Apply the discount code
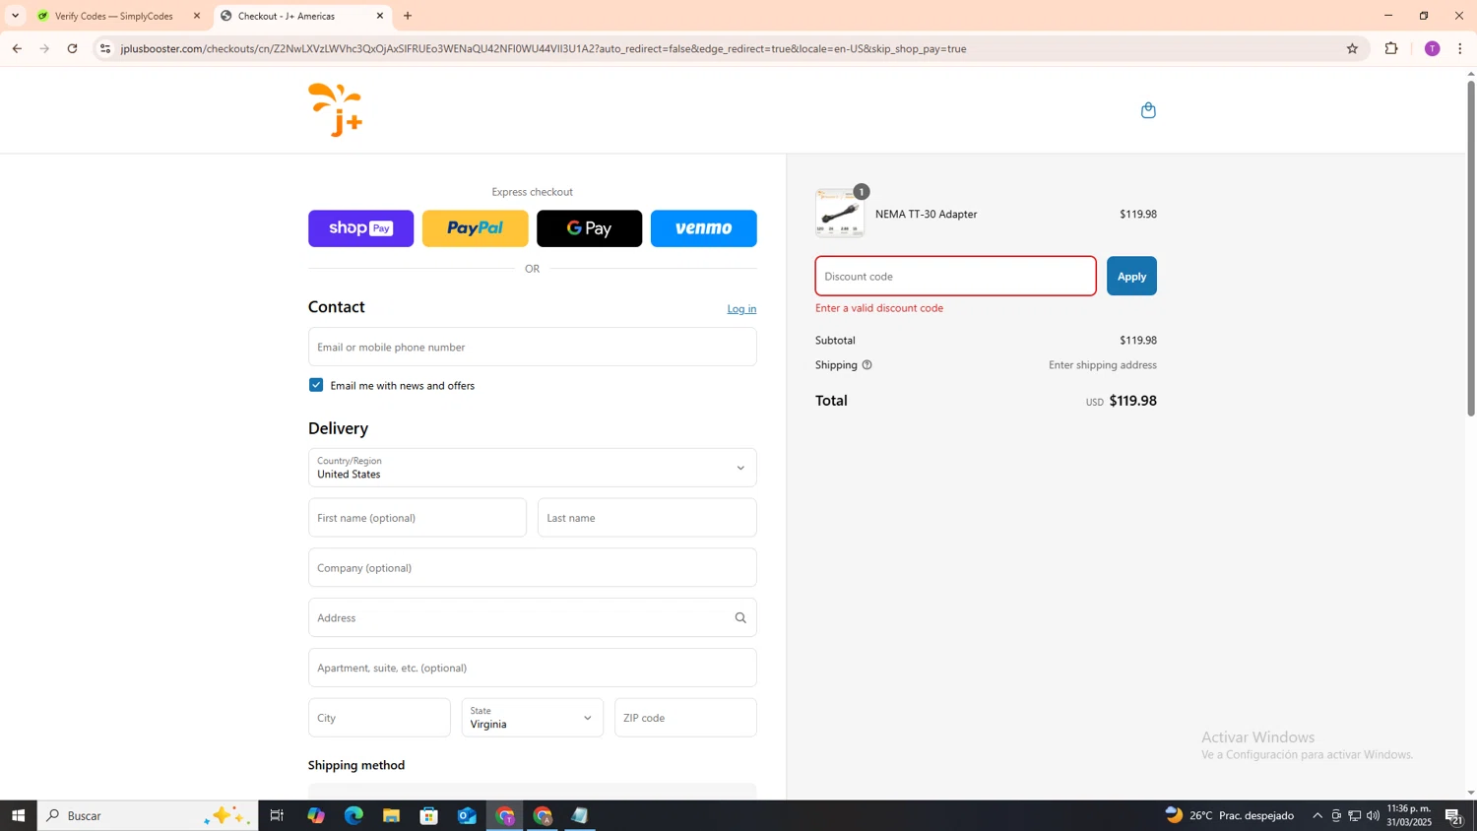 click(1131, 277)
